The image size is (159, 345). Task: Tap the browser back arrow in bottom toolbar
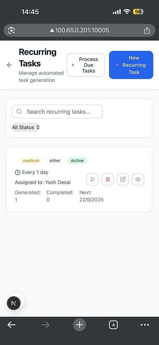click(12, 324)
